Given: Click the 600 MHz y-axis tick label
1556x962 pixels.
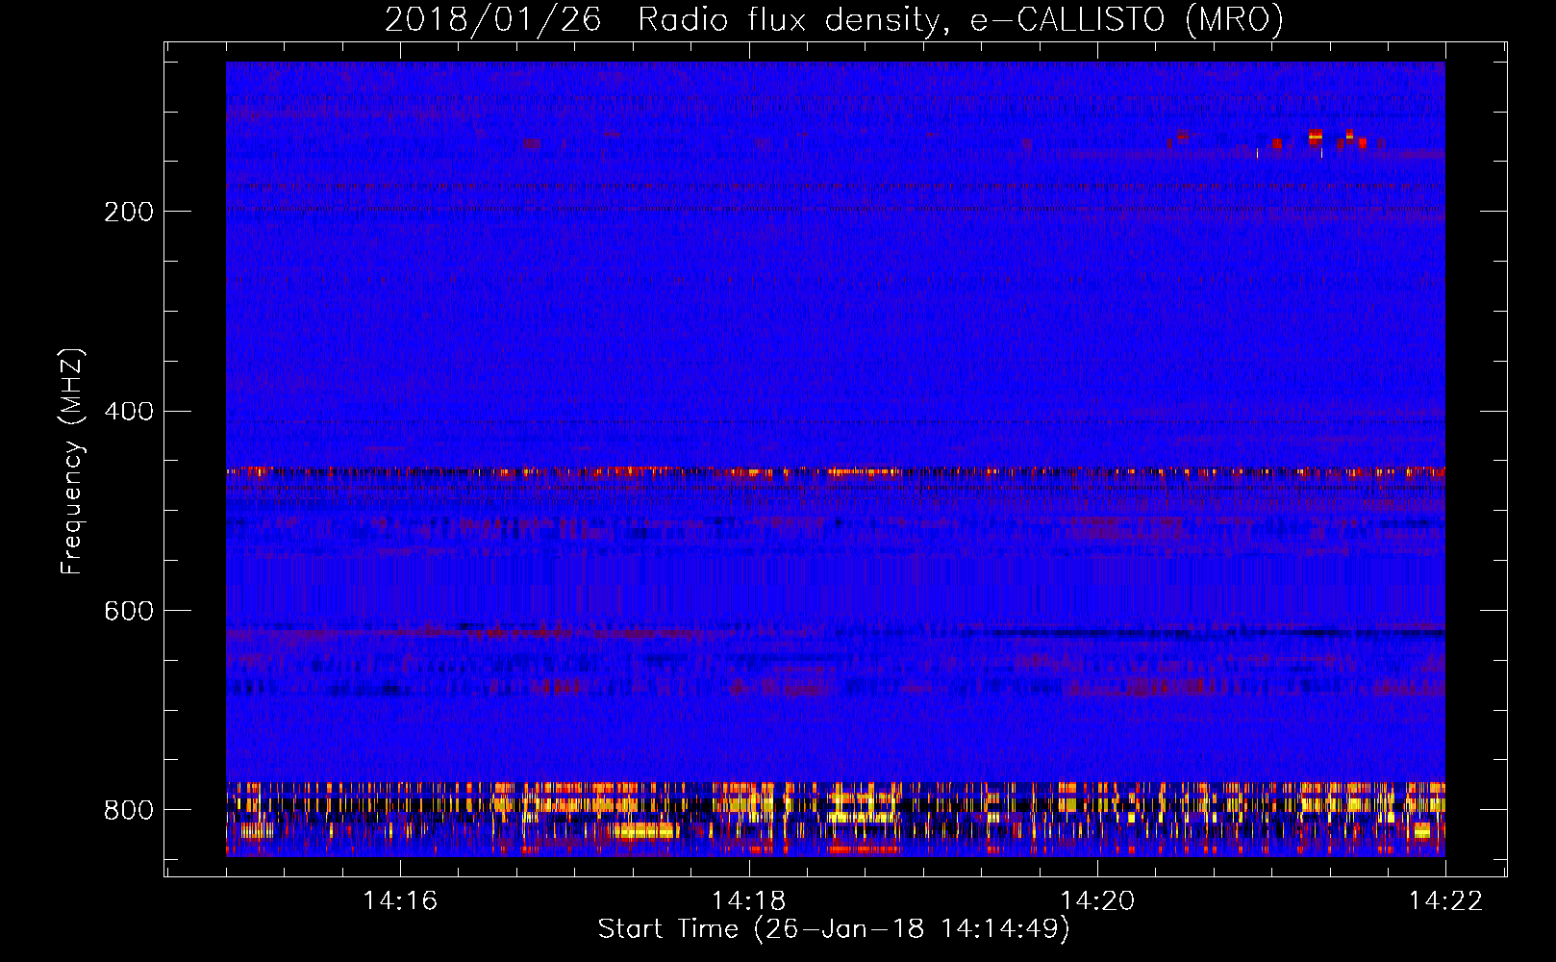Looking at the screenshot, I should tap(129, 611).
